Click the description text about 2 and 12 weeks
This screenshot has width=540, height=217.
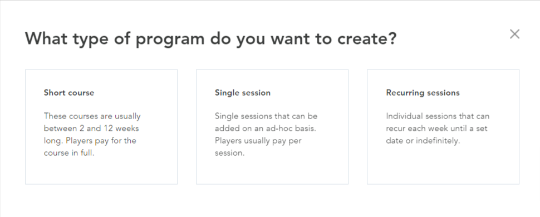point(92,134)
